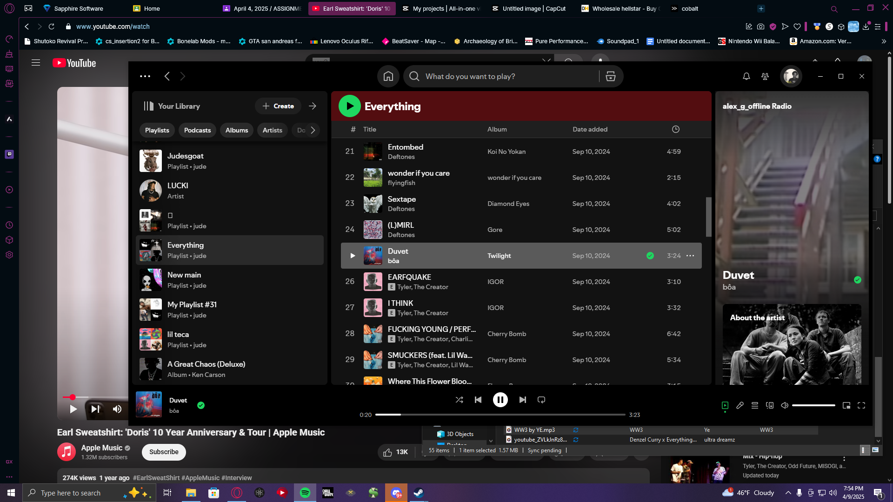Click the Spotify search input field
This screenshot has height=502, width=893.
click(509, 76)
